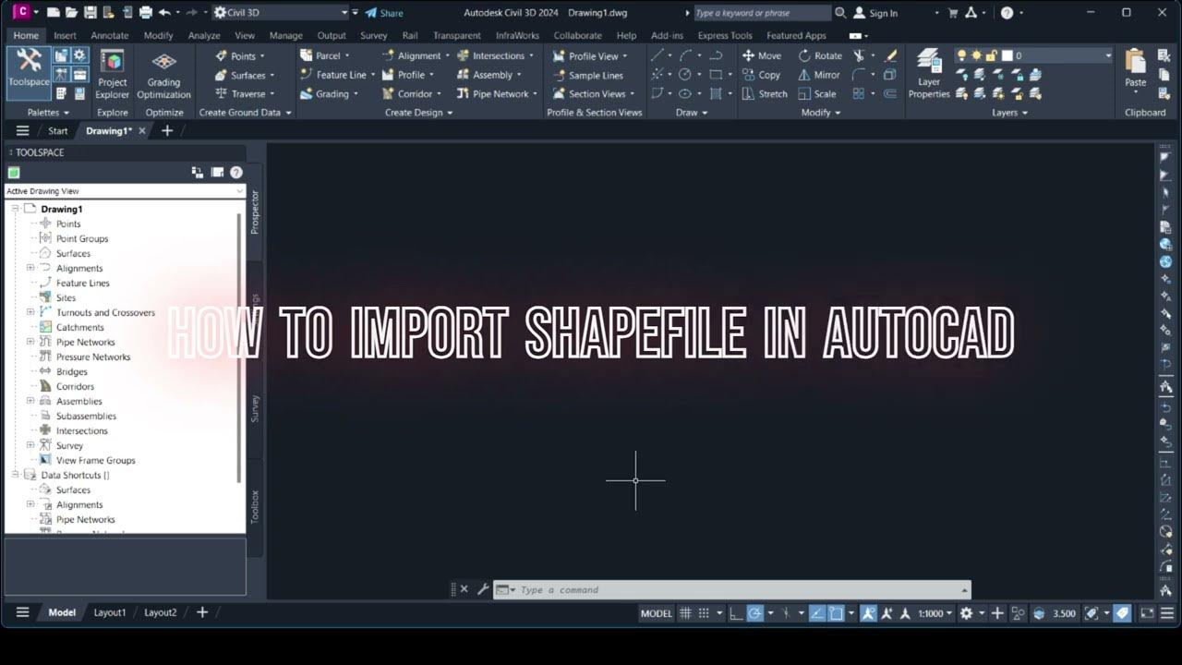Switch to the Analyze ribbon tab
This screenshot has width=1182, height=665.
pos(204,35)
